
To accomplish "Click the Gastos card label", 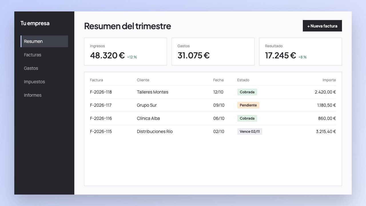I will pyautogui.click(x=184, y=46).
